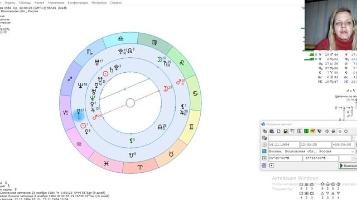Viewport: 357px width, 200px height.
Task: Click the date row icon left of 14.11.1984
Action: [x=264, y=144]
